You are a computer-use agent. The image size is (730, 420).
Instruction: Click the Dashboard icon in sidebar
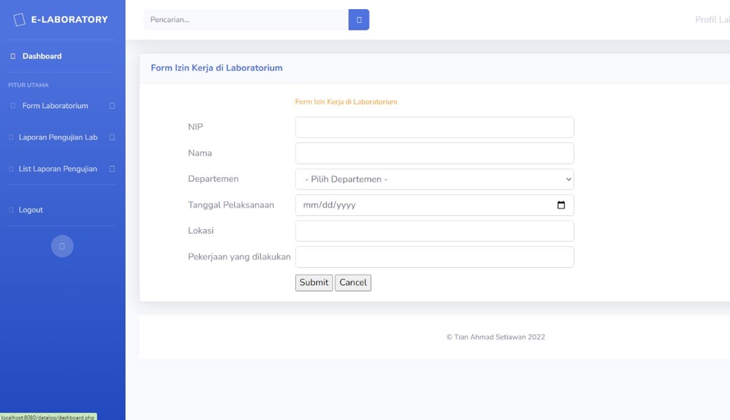pyautogui.click(x=13, y=56)
